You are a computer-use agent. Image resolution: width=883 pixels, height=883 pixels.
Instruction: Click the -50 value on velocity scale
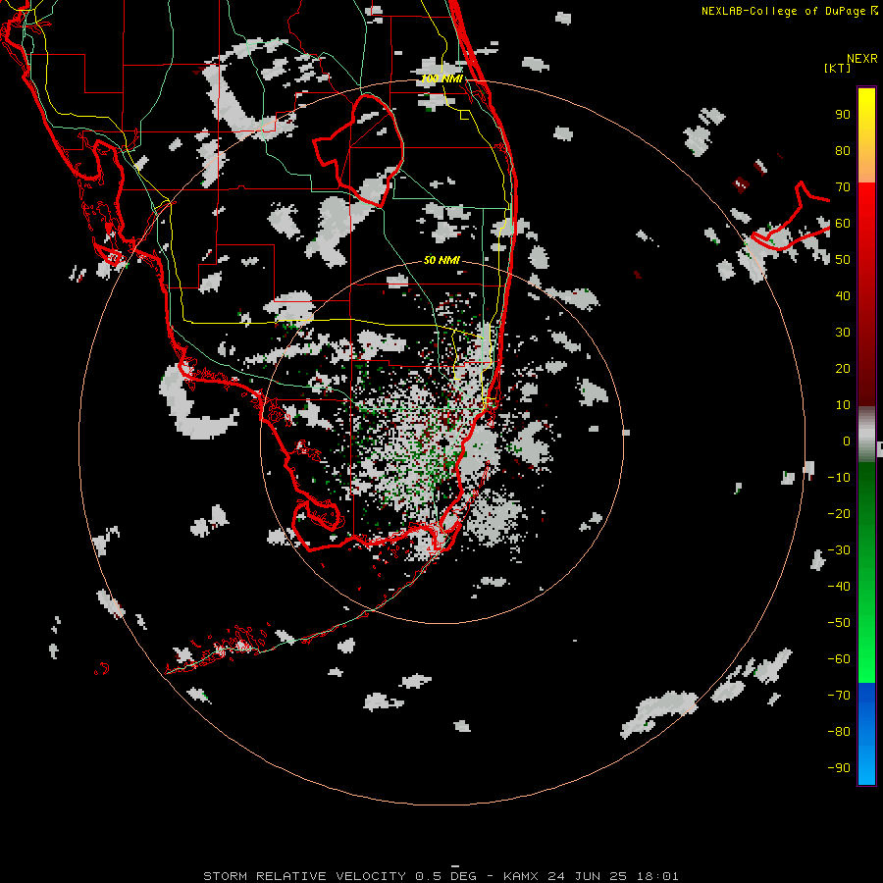click(x=839, y=623)
